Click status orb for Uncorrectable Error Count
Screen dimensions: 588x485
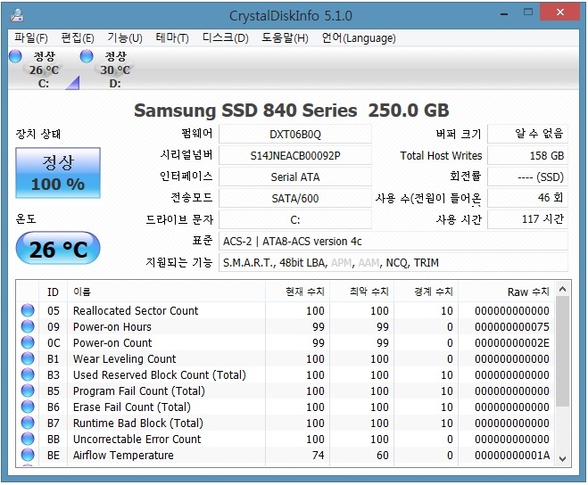point(28,439)
